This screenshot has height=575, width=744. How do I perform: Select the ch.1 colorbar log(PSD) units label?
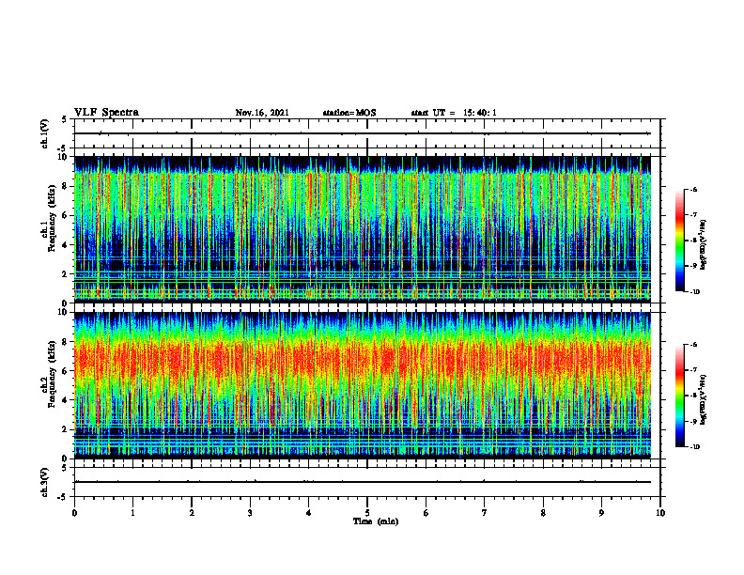pyautogui.click(x=704, y=245)
